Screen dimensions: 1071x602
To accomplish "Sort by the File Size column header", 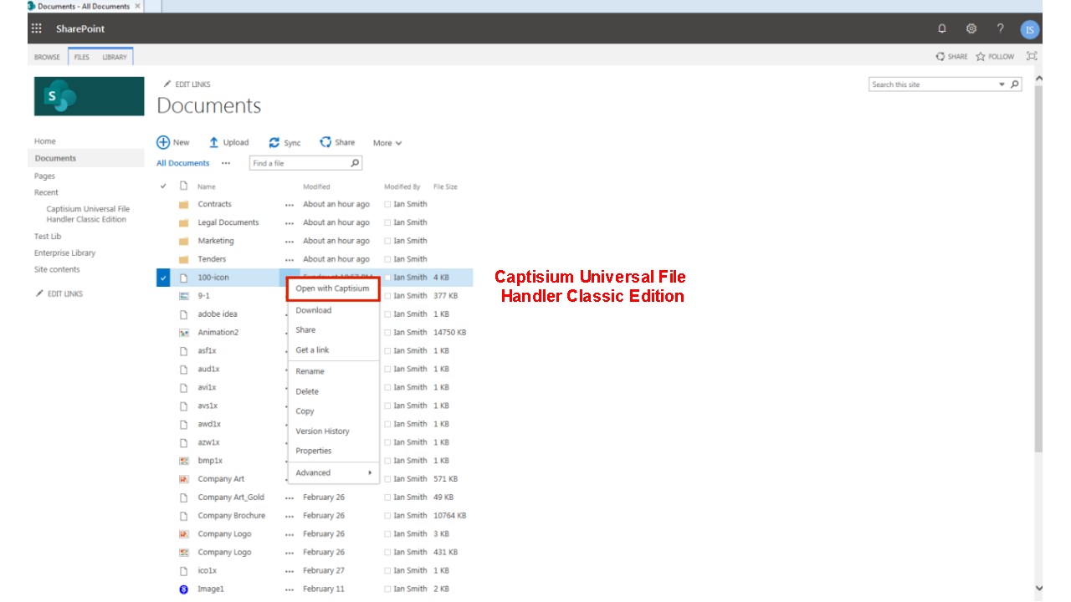I will click(445, 186).
